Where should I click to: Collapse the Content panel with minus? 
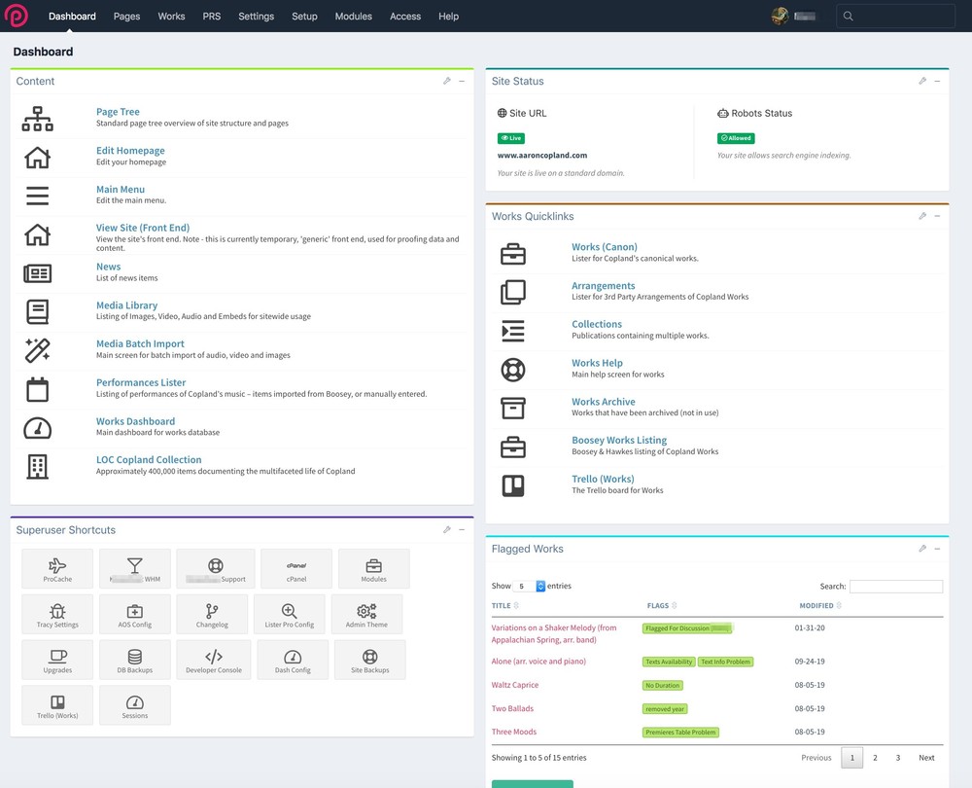(x=462, y=82)
